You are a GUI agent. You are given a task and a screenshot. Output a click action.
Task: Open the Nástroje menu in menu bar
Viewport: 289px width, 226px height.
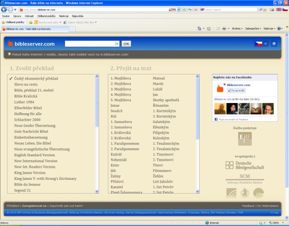(x=64, y=16)
